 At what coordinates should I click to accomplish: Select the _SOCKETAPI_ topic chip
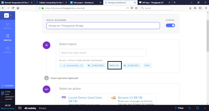(132, 66)
